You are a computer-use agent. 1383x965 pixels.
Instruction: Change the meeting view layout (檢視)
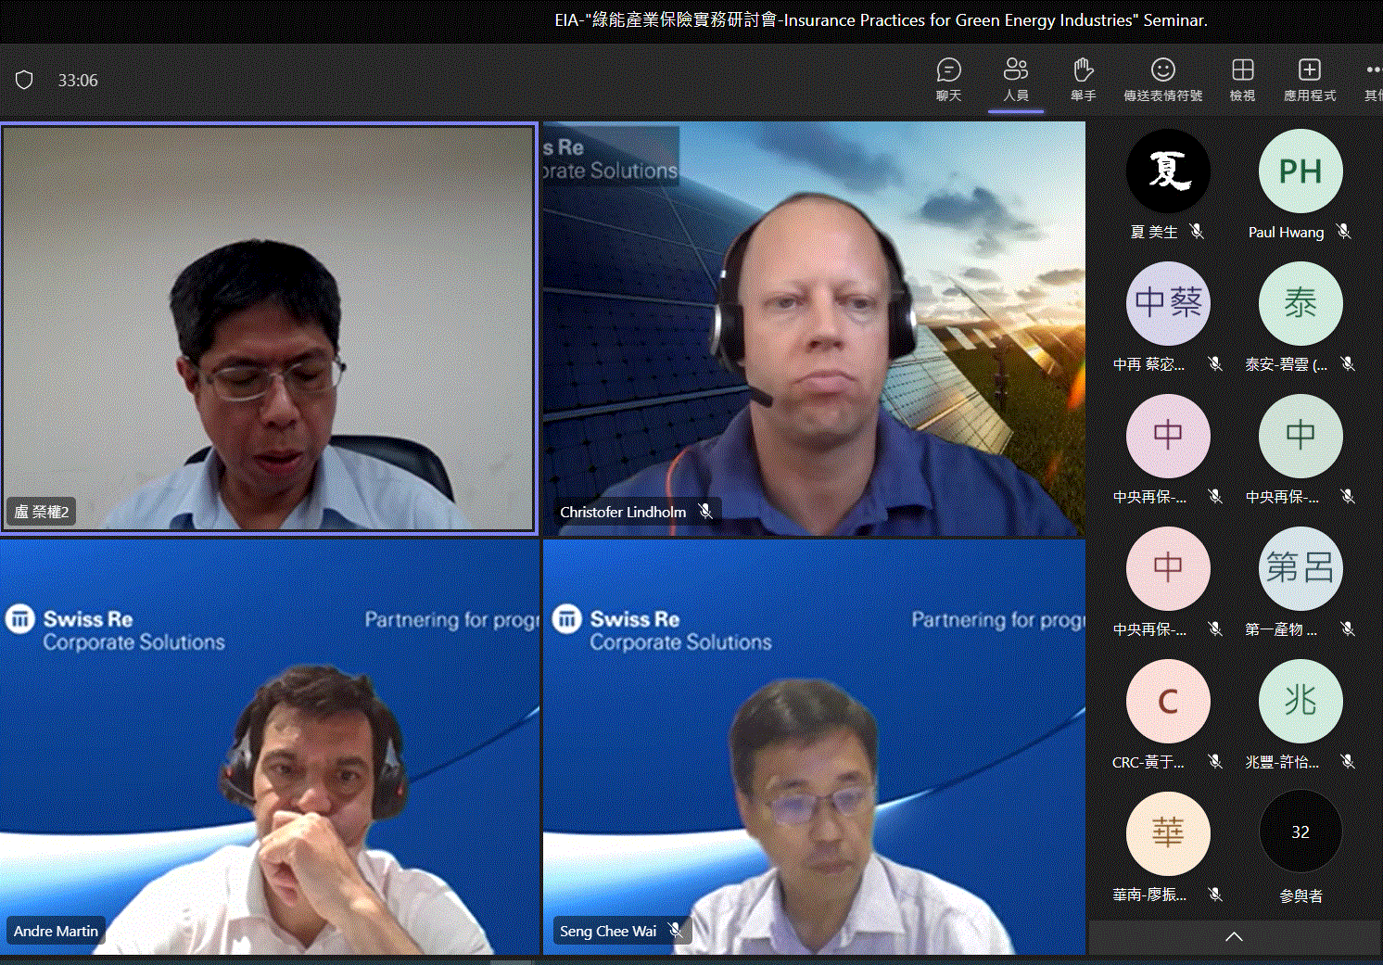[x=1242, y=80]
